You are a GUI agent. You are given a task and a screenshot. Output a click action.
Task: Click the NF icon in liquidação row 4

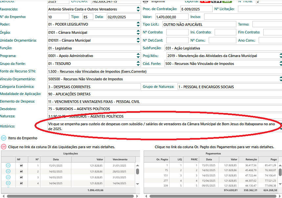[21, 183]
